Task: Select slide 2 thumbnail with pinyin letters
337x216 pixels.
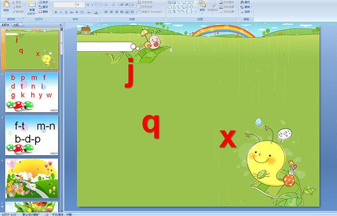Action: 32,92
